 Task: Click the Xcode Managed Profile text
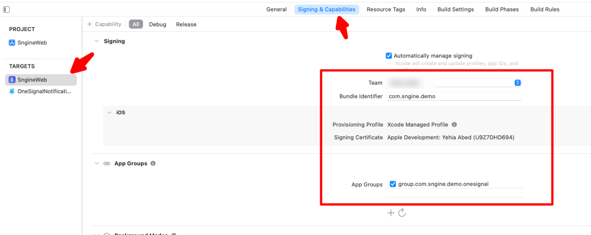418,124
